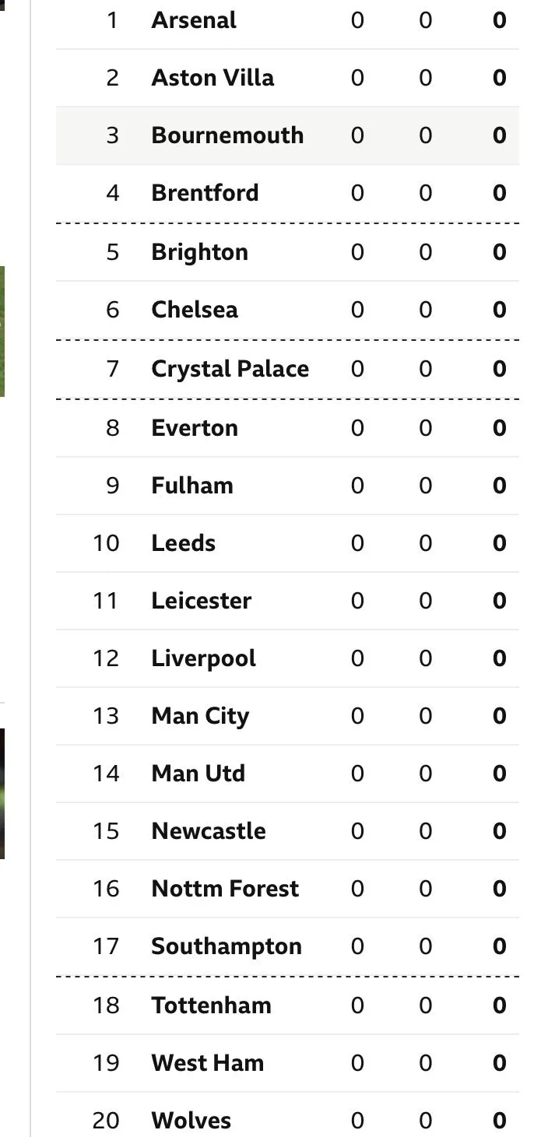This screenshot has height=1137, width=534.
Task: Open Tottenham's team page
Action: 212,1005
